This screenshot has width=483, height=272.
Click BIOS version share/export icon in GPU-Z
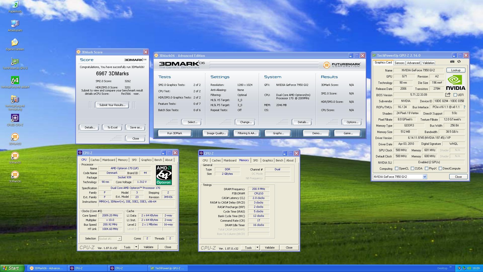click(x=448, y=95)
